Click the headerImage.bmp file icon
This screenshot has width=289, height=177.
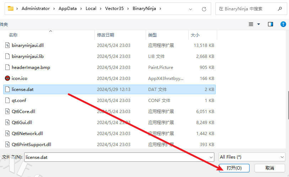point(7,67)
